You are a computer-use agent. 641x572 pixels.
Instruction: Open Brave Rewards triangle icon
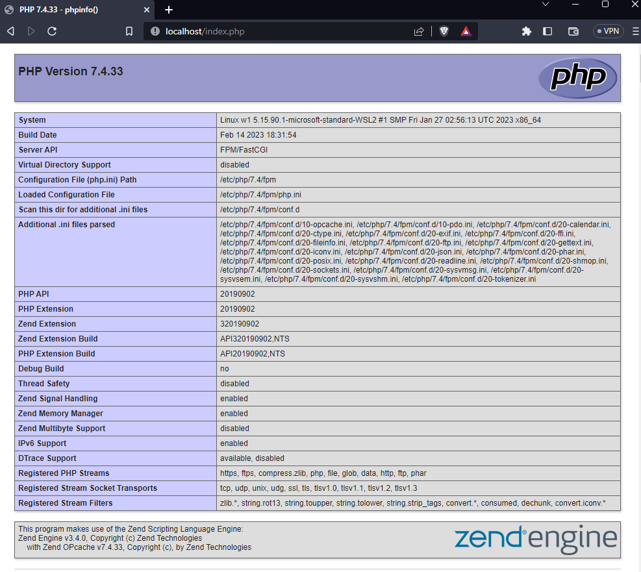click(x=466, y=31)
